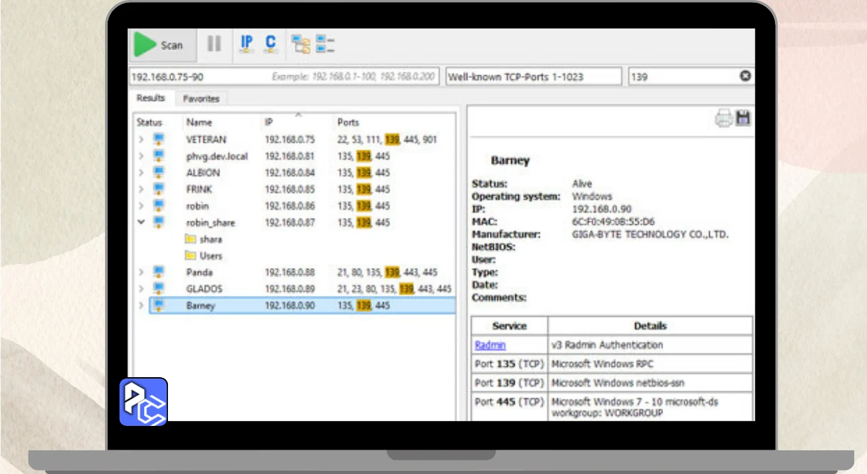Collapse the robin_share host tree
867x474 pixels.
141,222
